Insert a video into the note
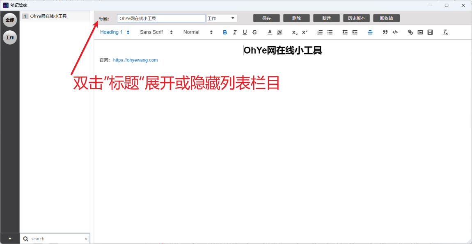Viewport: 472px width, 244px height. click(430, 32)
